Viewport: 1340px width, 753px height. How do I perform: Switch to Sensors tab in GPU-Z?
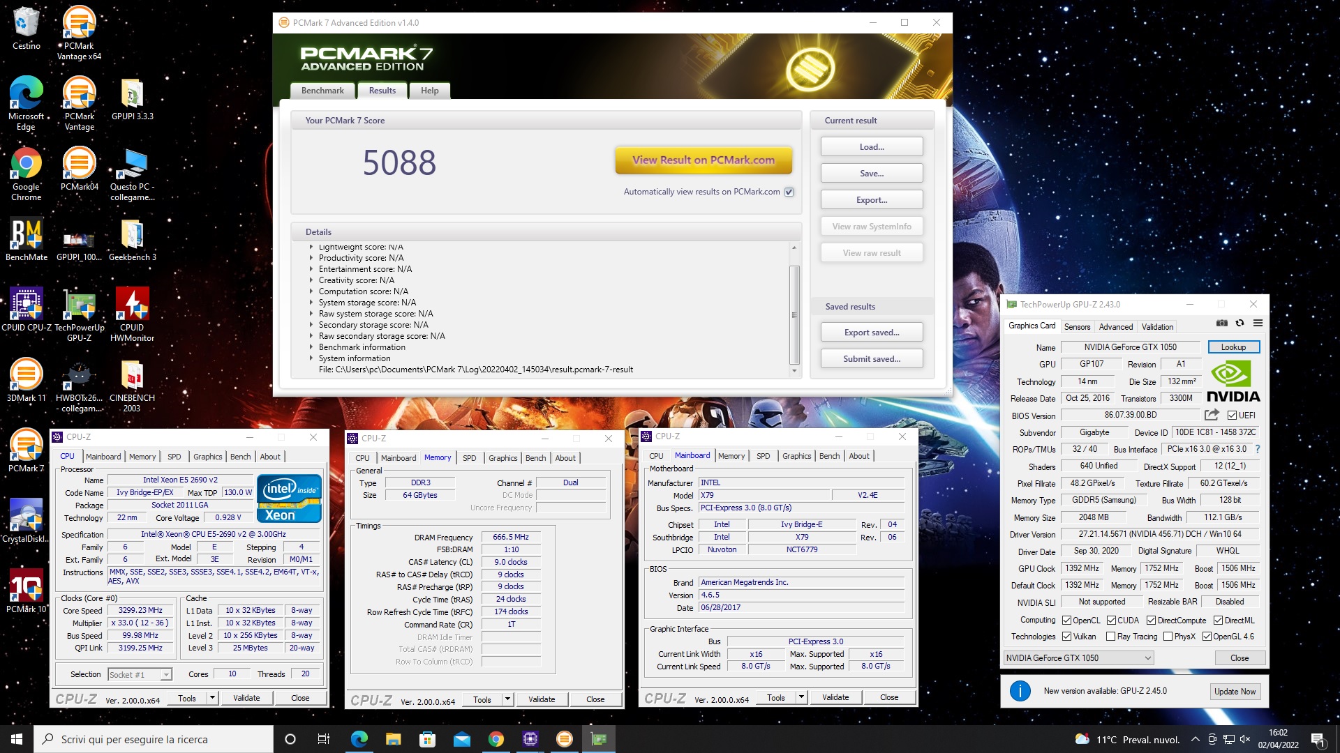pyautogui.click(x=1077, y=327)
